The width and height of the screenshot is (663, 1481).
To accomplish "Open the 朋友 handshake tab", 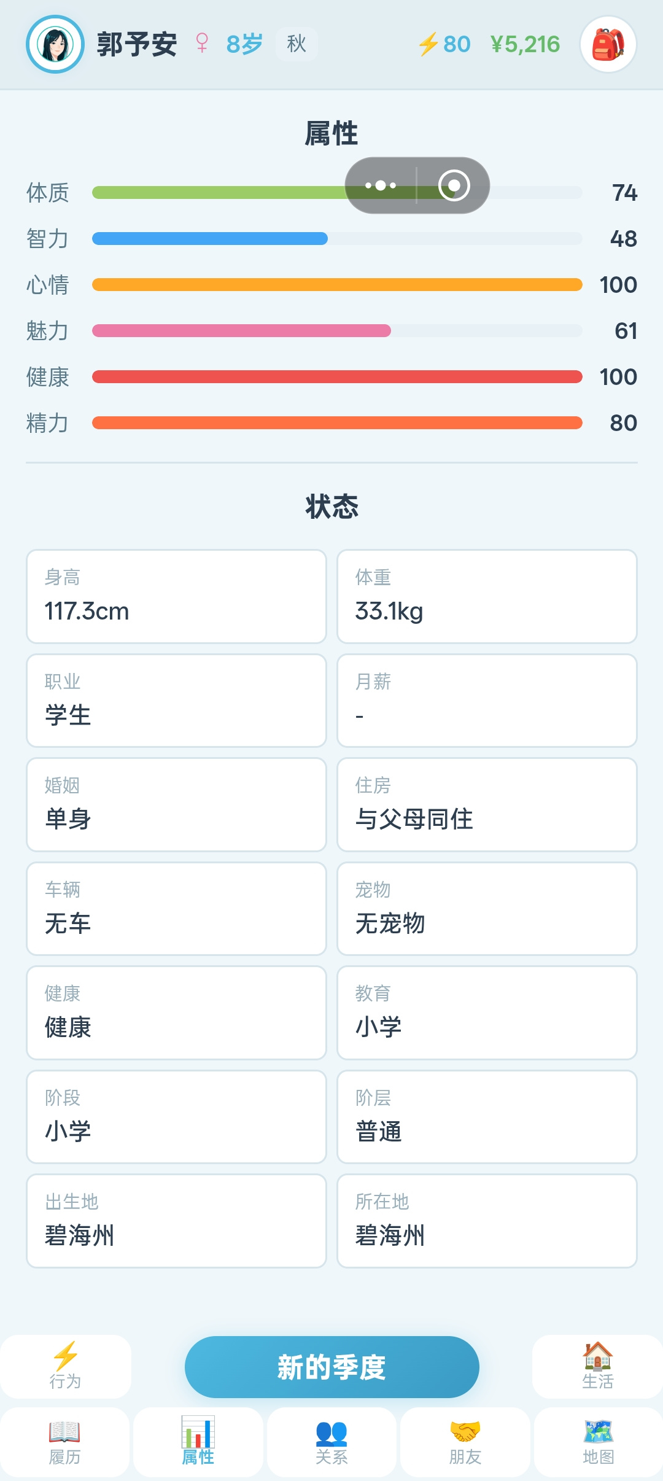I will click(x=465, y=1442).
